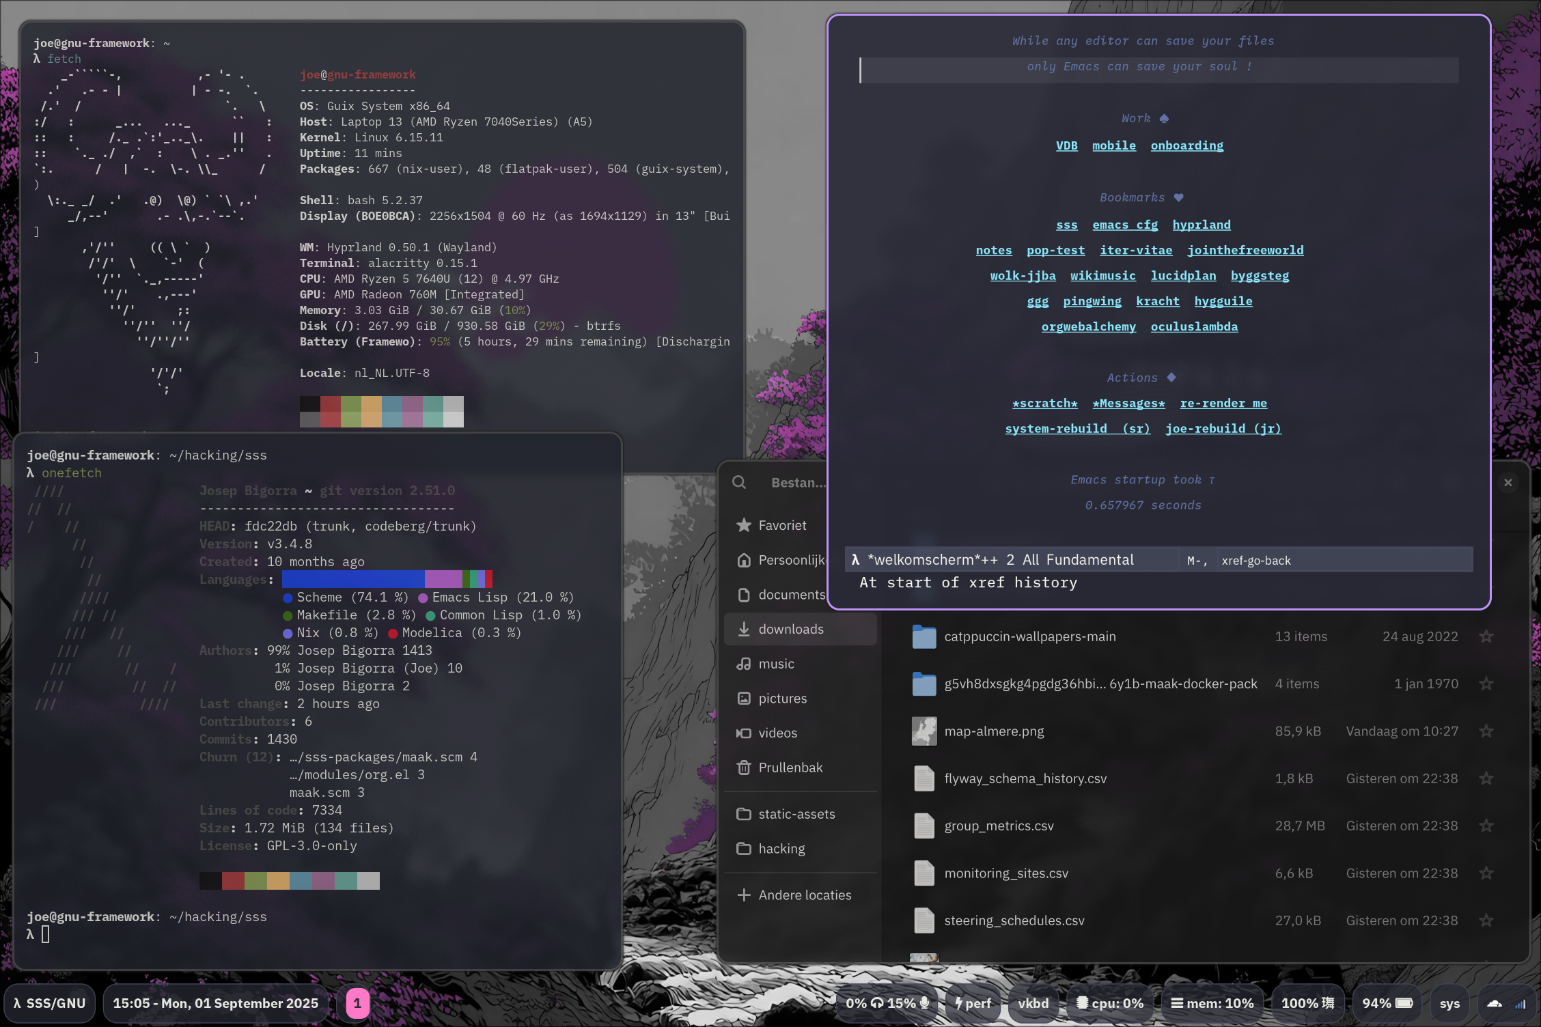Open mobile link in Emacs
Image resolution: width=1541 pixels, height=1027 pixels.
click(x=1113, y=145)
